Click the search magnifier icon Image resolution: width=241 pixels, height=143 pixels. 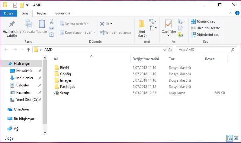233,50
